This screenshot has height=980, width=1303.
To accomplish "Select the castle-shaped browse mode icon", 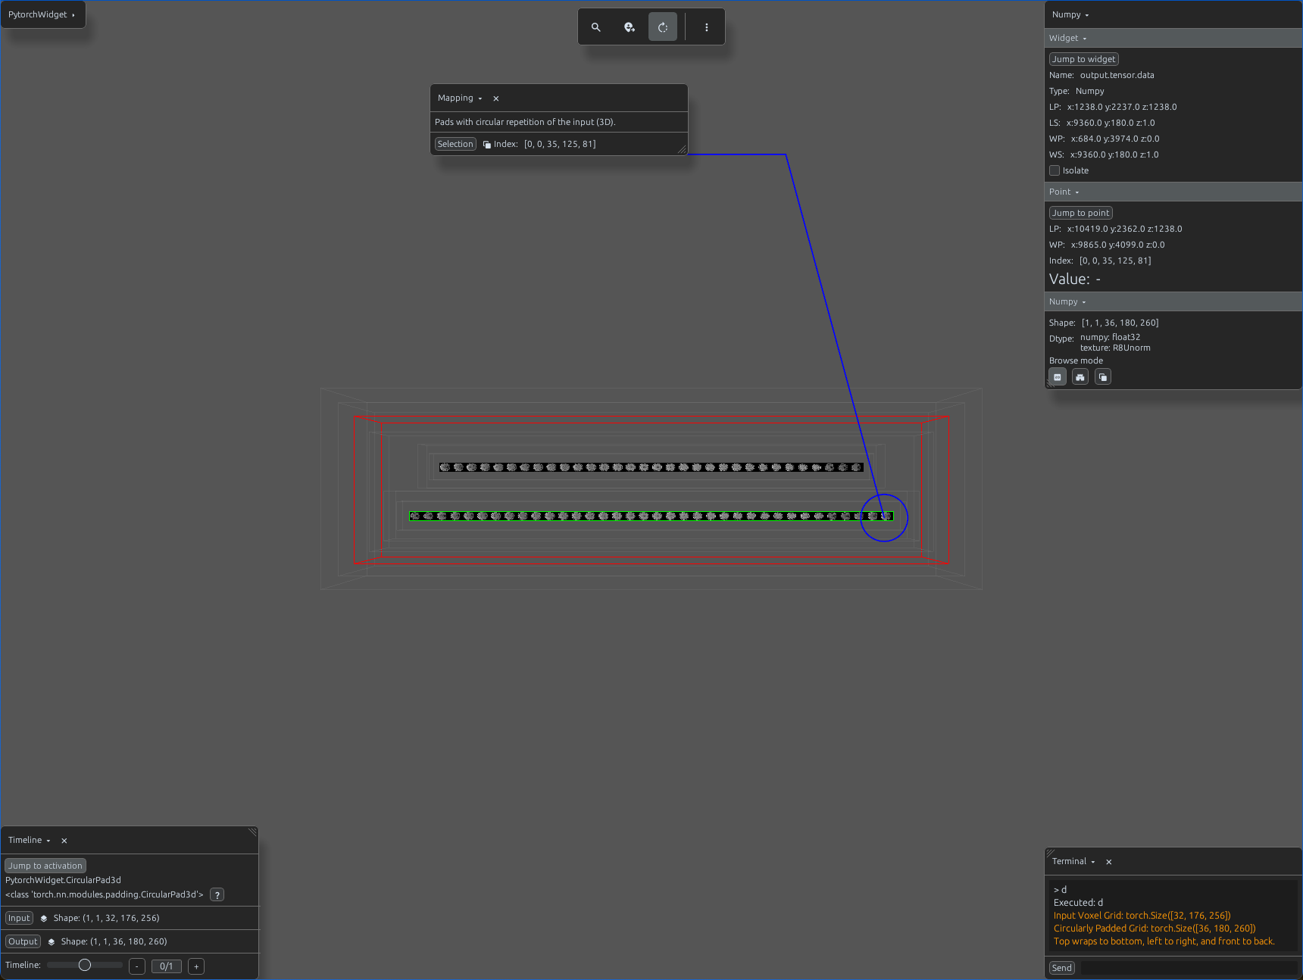I will coord(1080,377).
